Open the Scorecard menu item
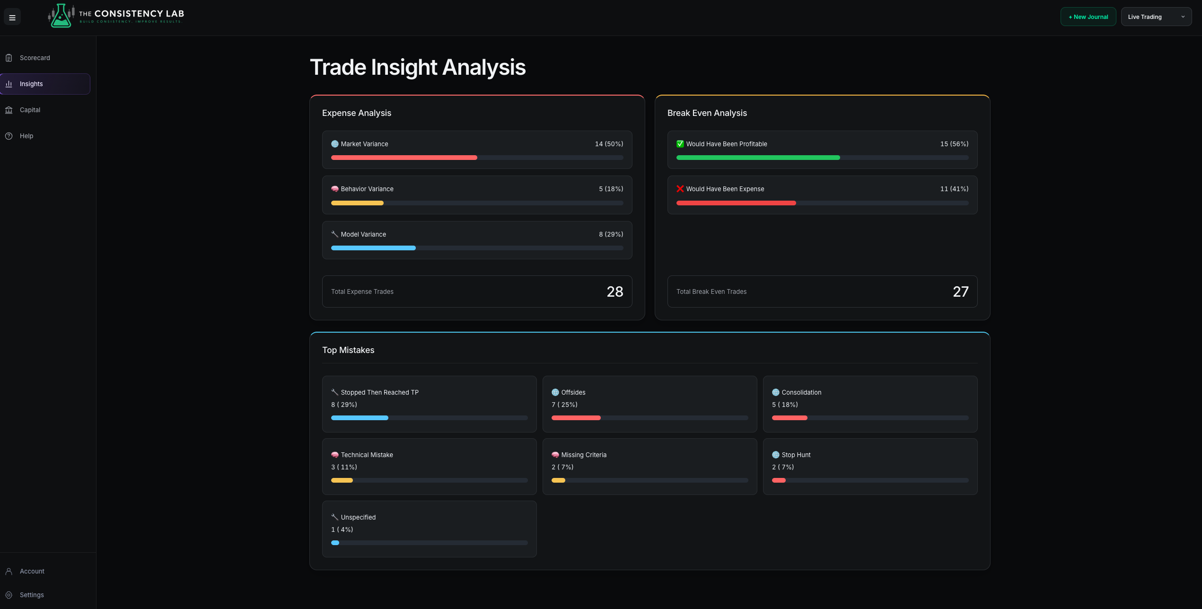This screenshot has height=609, width=1202. (x=45, y=58)
